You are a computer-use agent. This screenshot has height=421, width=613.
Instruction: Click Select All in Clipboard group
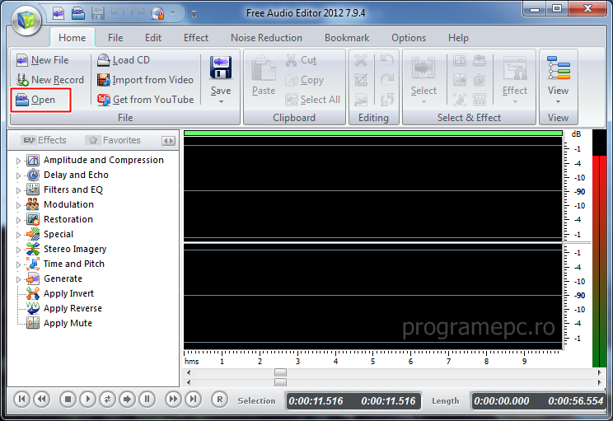point(313,100)
